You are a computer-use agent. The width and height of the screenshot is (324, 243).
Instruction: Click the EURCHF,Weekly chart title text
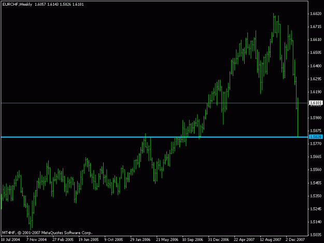pyautogui.click(x=17, y=4)
